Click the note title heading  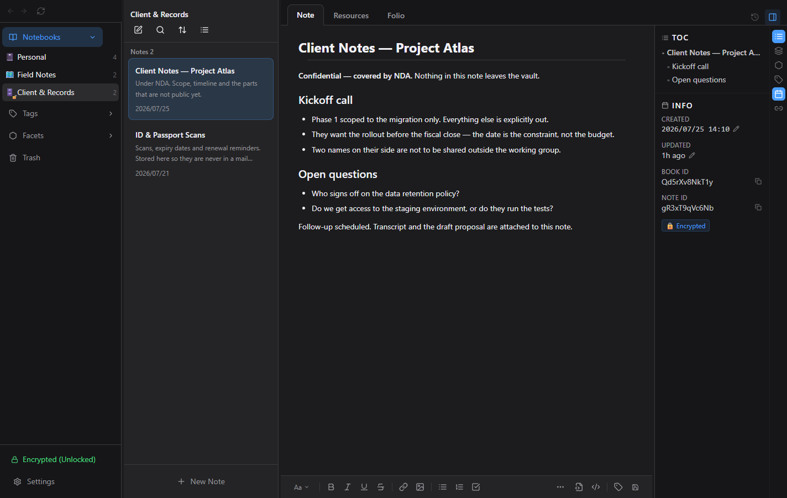pyautogui.click(x=386, y=48)
